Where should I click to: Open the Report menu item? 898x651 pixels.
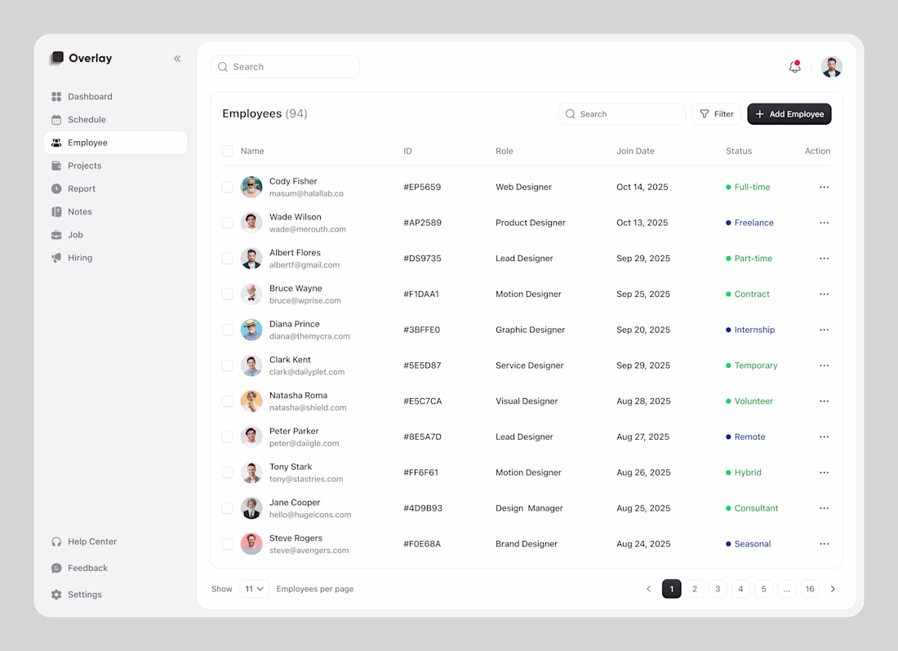pos(116,188)
